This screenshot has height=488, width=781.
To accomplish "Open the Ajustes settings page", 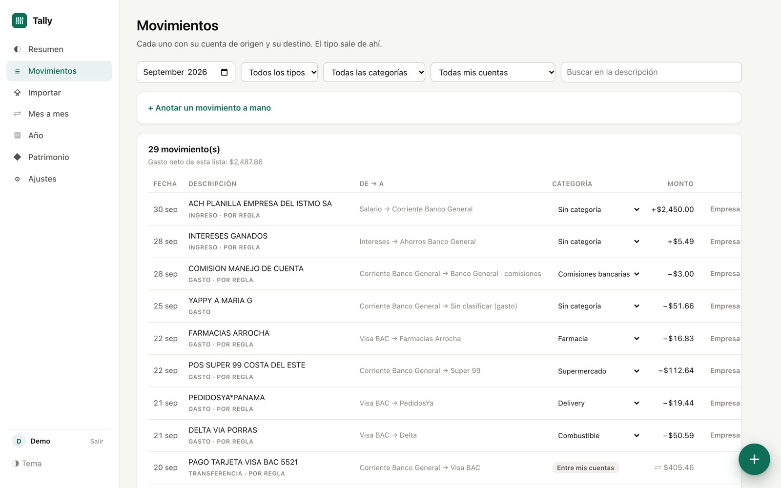I will 59,179.
